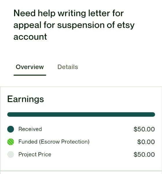The width and height of the screenshot is (162, 174).
Task: Click the Received amount $50.00
Action: (144, 129)
